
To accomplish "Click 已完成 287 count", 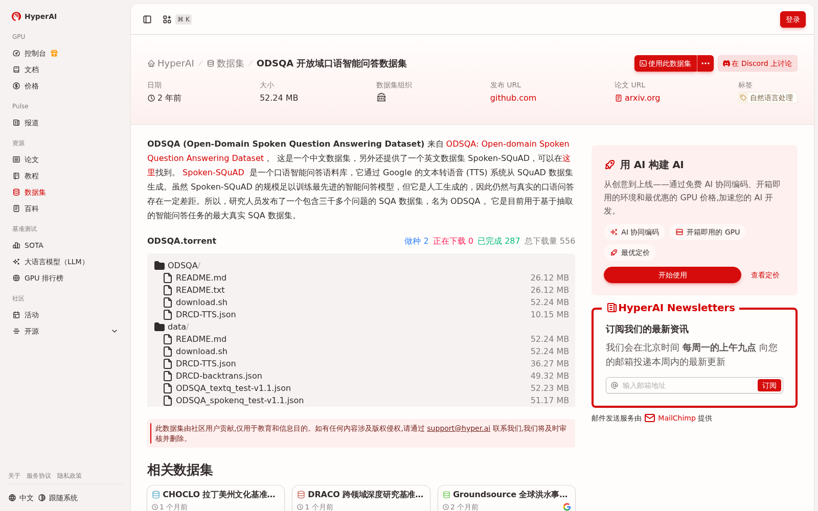I will pos(498,241).
